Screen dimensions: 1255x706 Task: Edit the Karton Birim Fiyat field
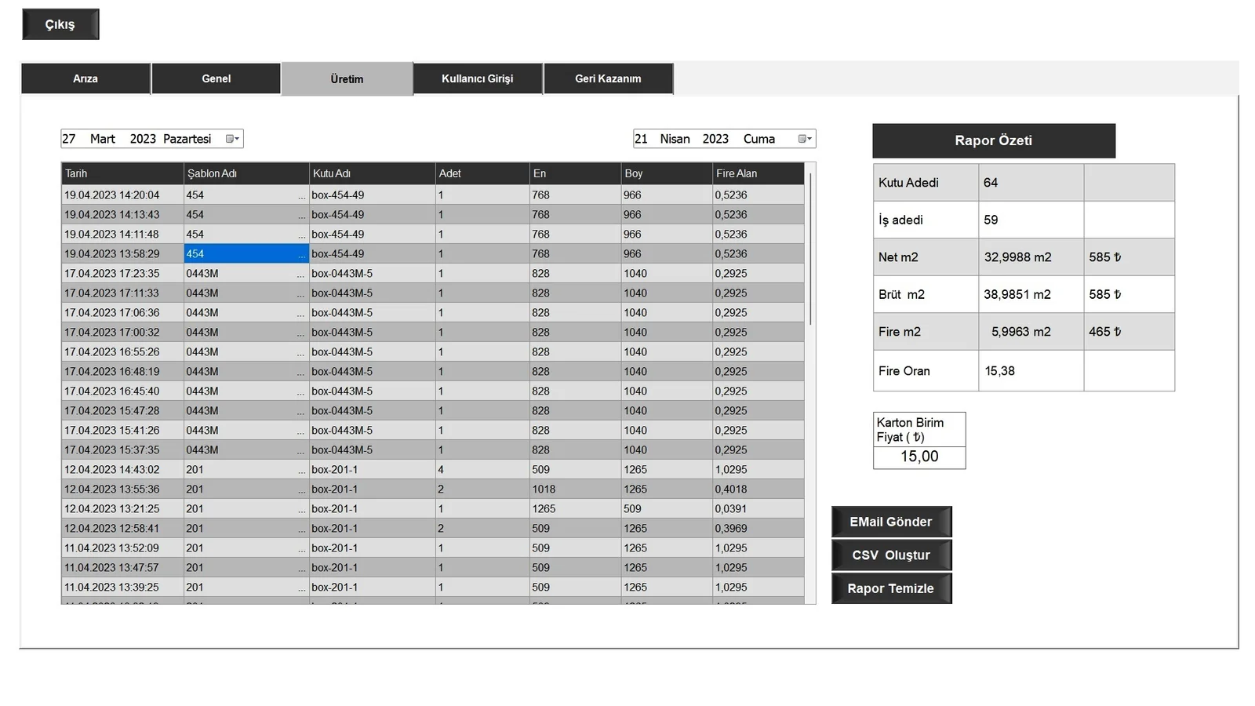pos(919,457)
